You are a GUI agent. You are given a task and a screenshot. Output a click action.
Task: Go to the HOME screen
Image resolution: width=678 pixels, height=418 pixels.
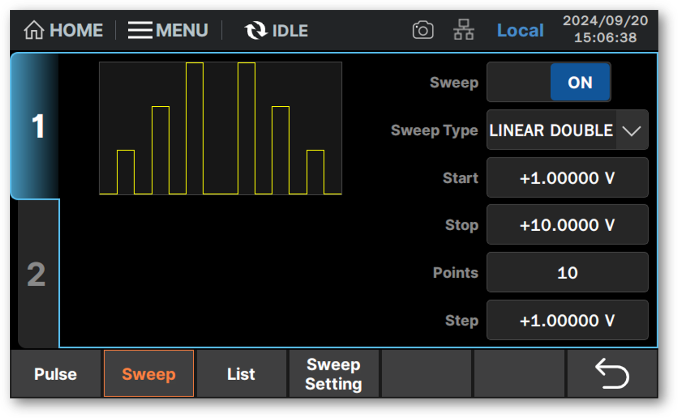(63, 31)
